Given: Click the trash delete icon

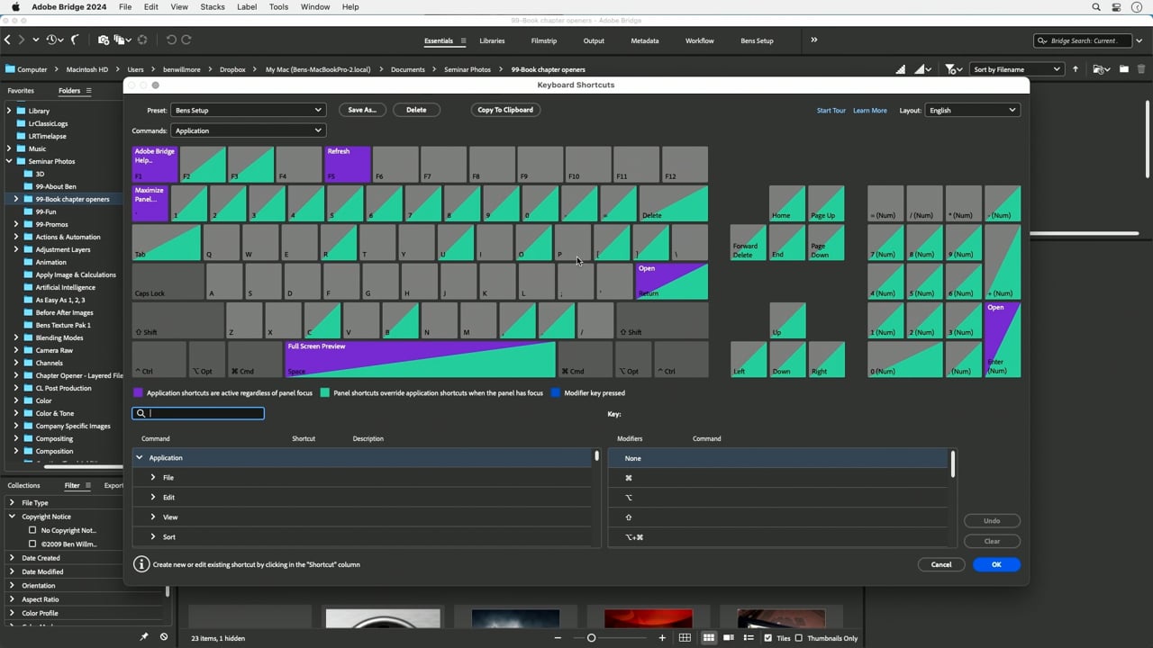Looking at the screenshot, I should pyautogui.click(x=1141, y=69).
